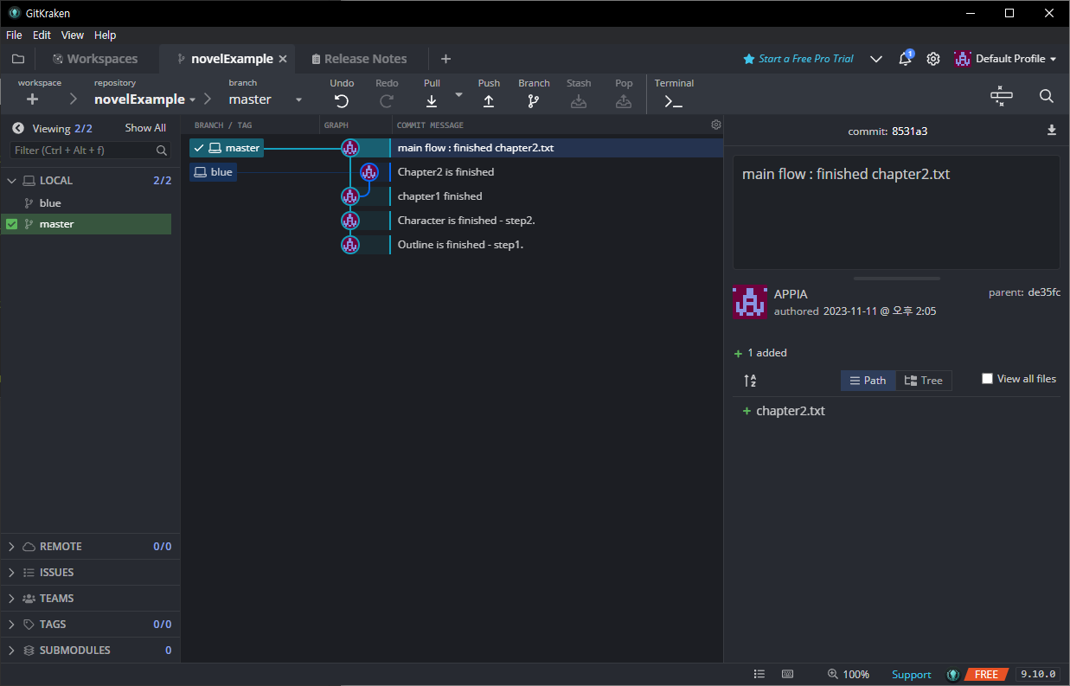Click the commit panel layout icon in toolbar
The image size is (1070, 686).
(x=1002, y=96)
